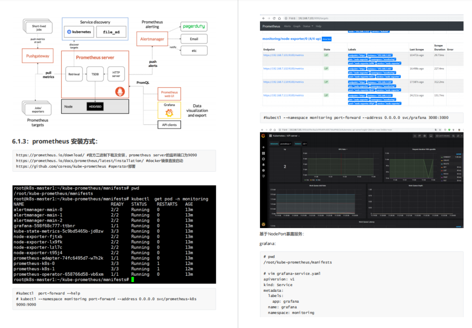Click the Prometheus flame logo in diagram
Screen dimensions: 472x328
point(120,91)
